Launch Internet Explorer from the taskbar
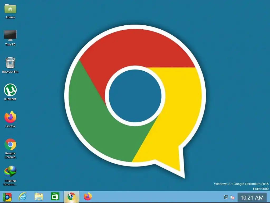 pyautogui.click(x=23, y=197)
